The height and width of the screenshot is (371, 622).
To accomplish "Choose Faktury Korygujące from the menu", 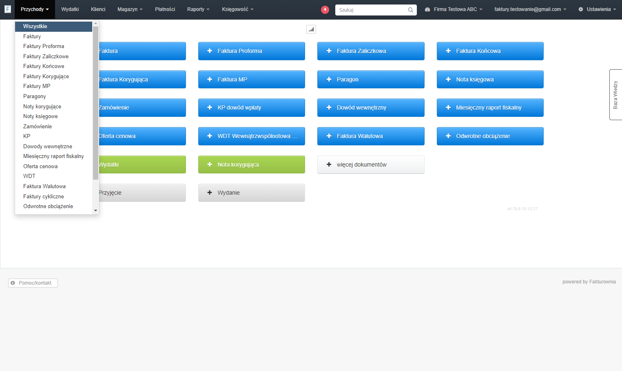I will pos(53,77).
